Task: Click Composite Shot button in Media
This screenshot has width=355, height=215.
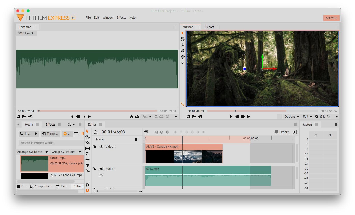Action: click(x=41, y=186)
